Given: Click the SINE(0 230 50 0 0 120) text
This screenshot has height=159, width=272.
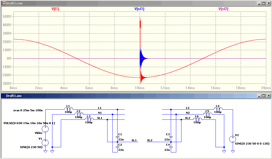Looking at the screenshot, I should click(252, 143).
